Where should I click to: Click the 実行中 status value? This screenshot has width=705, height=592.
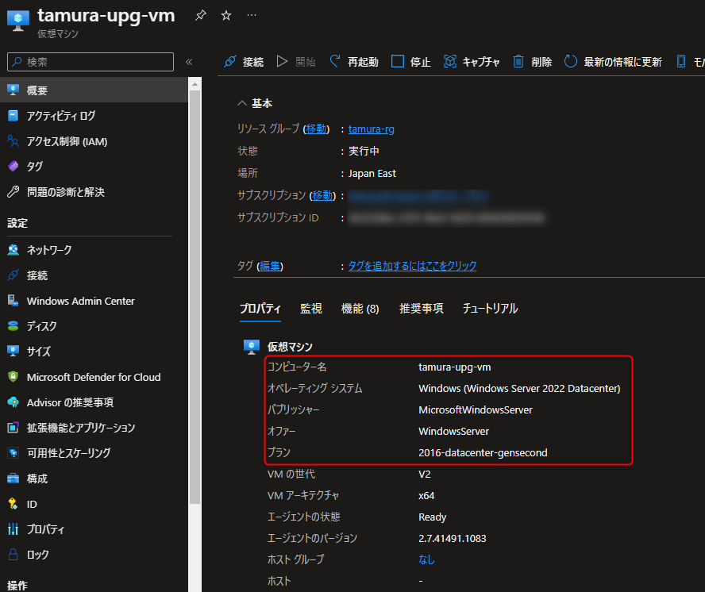[364, 151]
